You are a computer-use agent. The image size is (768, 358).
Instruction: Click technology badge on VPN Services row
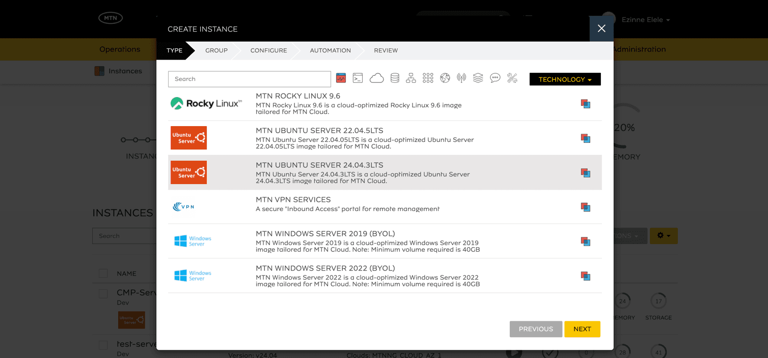[x=586, y=207]
